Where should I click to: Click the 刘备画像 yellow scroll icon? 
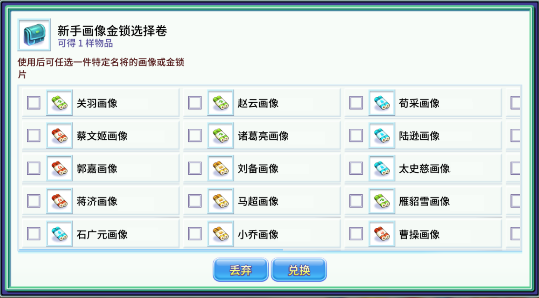[x=221, y=168]
